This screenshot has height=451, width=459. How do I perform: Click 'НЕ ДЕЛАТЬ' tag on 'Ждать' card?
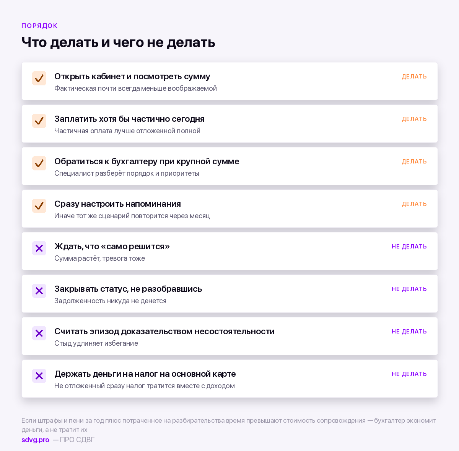coord(409,247)
